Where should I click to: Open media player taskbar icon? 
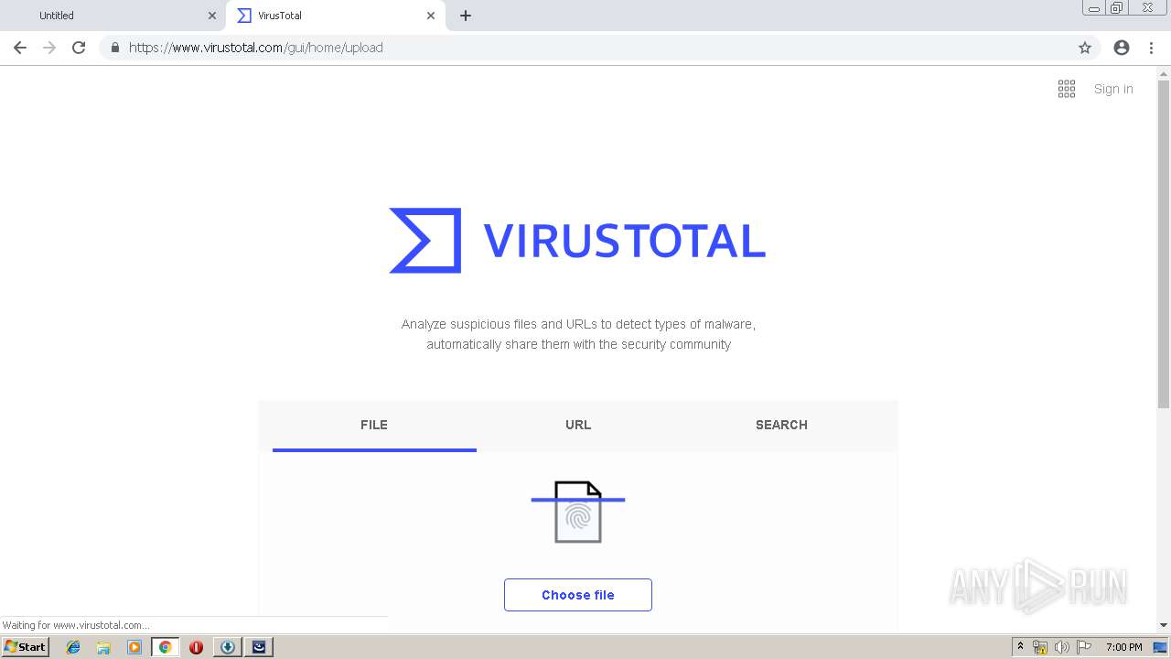point(134,647)
